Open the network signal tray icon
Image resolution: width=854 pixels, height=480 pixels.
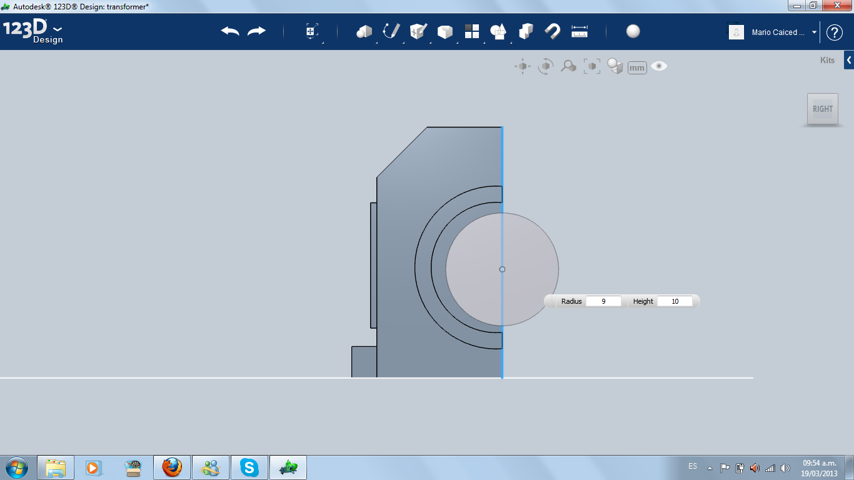(x=770, y=467)
